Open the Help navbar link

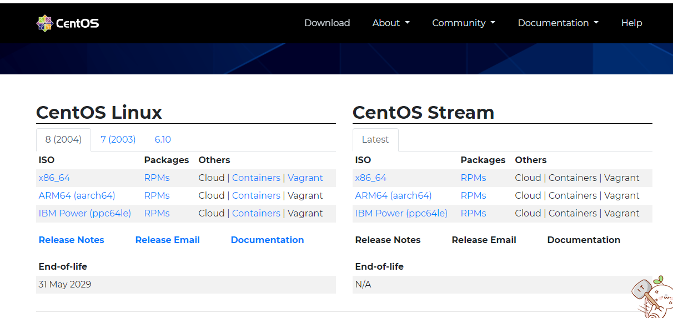pos(631,23)
